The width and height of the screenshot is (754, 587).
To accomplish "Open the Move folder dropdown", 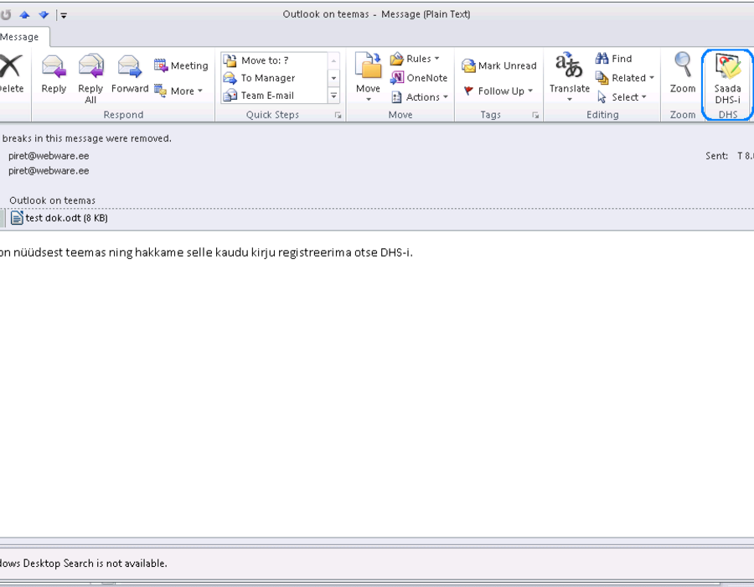I will coord(368,77).
